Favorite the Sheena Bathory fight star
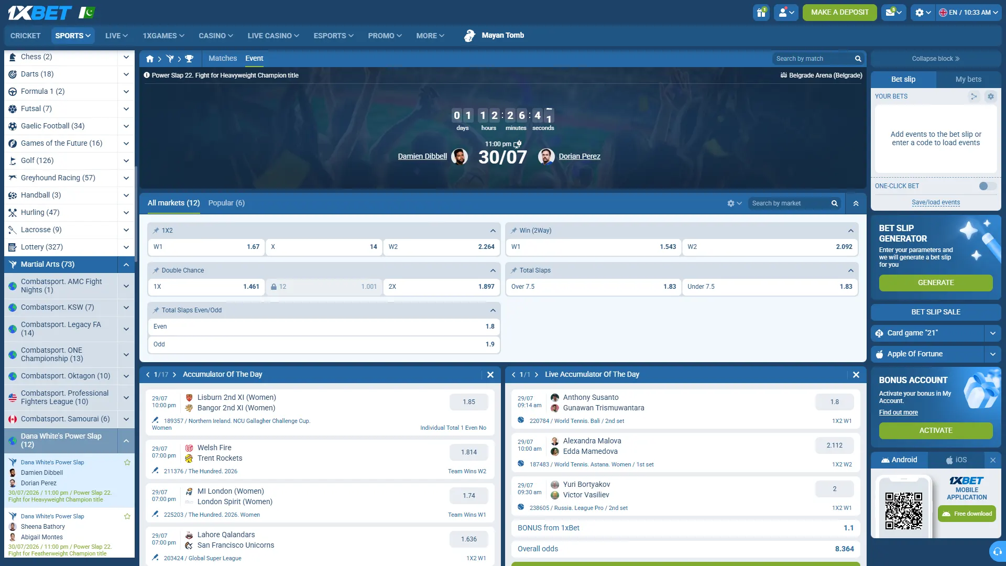The width and height of the screenshot is (1006, 566). tap(127, 516)
